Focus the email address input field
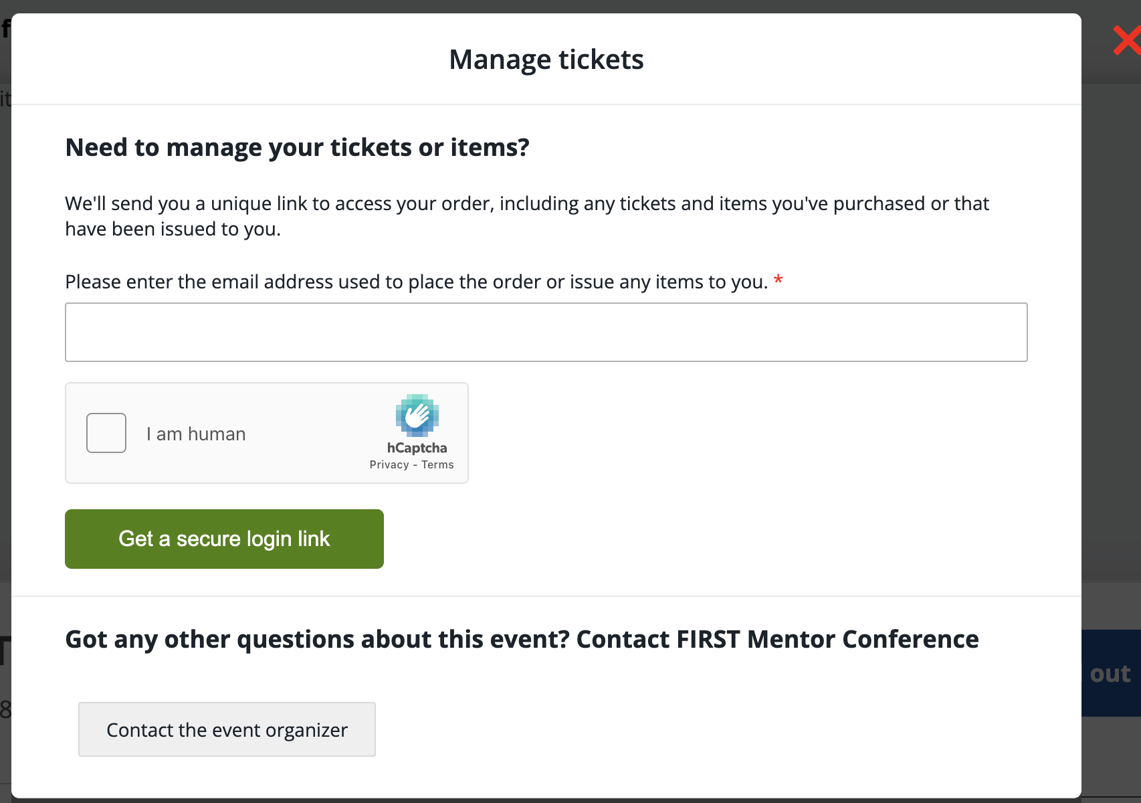Screen dimensions: 1141x803 [x=546, y=333]
